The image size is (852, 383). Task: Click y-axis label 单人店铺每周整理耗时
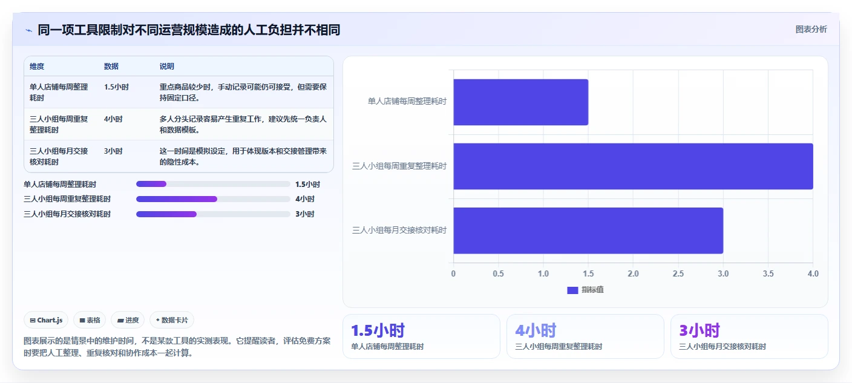[407, 102]
